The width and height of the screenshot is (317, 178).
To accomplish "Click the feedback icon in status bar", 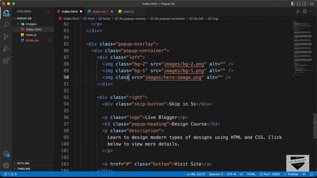I will (304, 174).
